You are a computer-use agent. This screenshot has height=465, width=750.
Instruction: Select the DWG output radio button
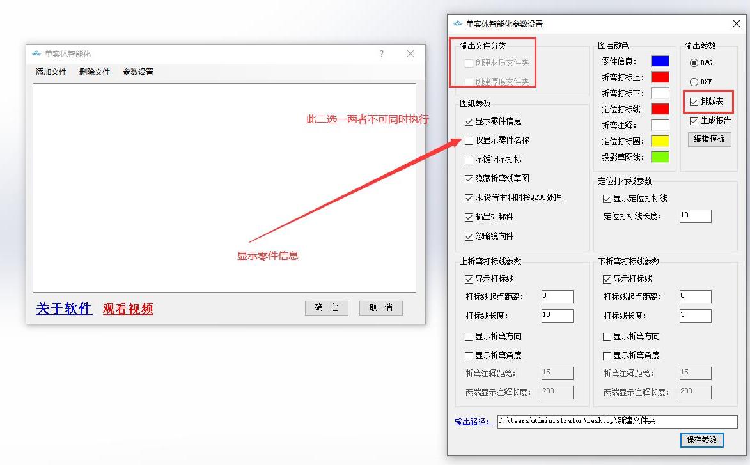pyautogui.click(x=694, y=63)
